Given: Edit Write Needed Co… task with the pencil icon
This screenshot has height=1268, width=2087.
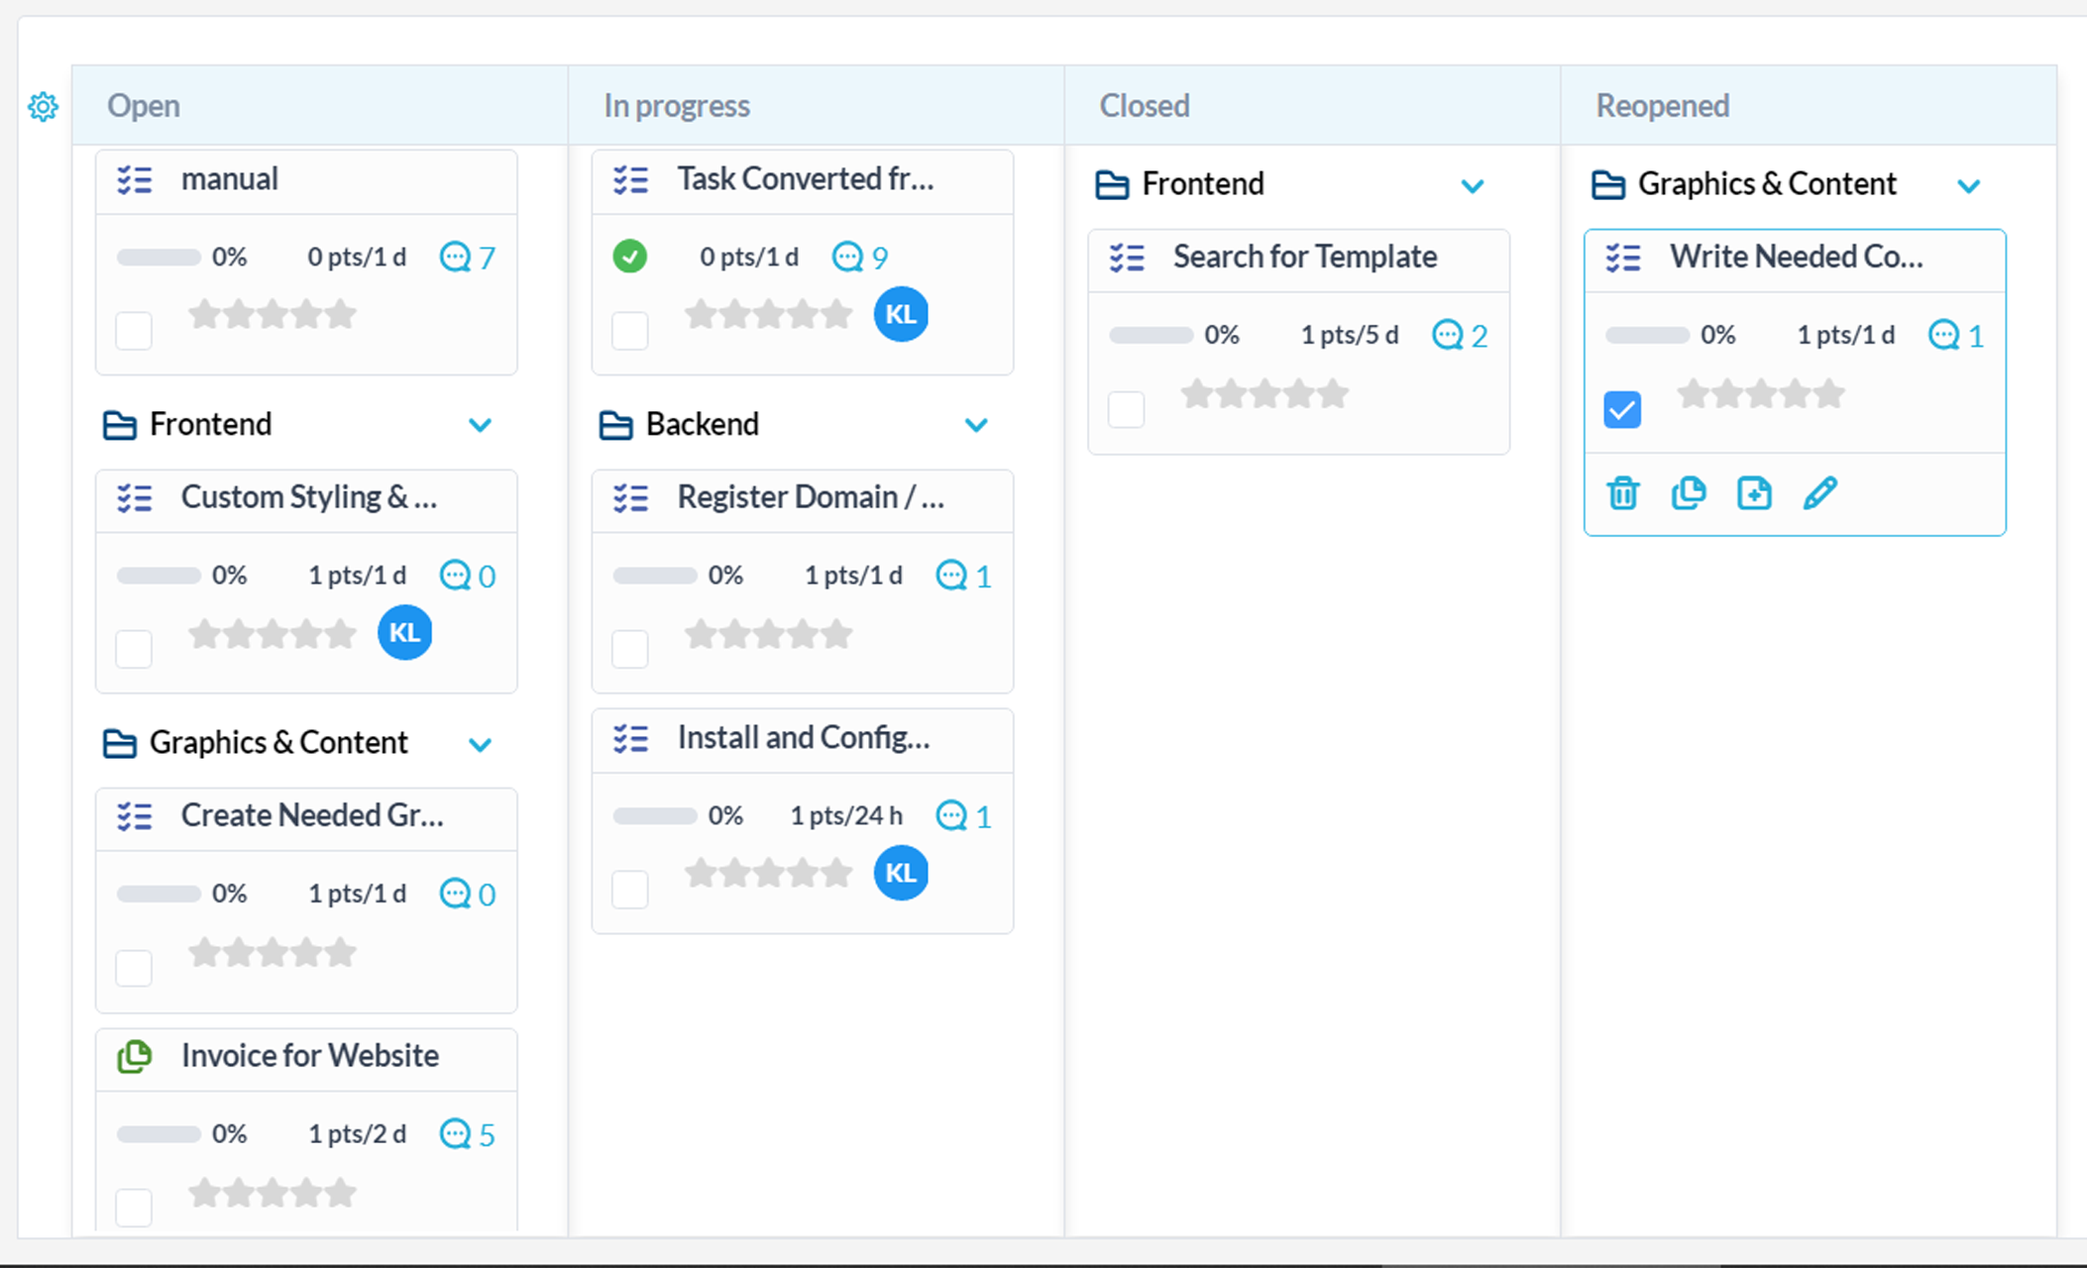Looking at the screenshot, I should (1820, 492).
